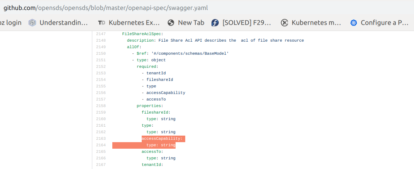Click the '- accessTo' required entry
This screenshot has height=169, width=414.
(154, 99)
